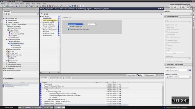This screenshot has width=195, height=109.
Task: Open the temperature unit dropdown
Action: (96, 24)
